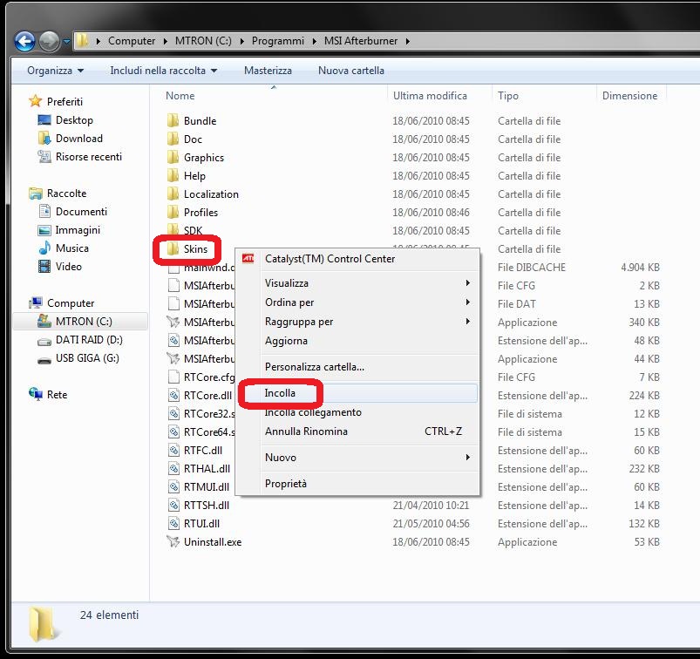The image size is (700, 659).
Task: Open the Organizza dropdown menu
Action: [56, 71]
